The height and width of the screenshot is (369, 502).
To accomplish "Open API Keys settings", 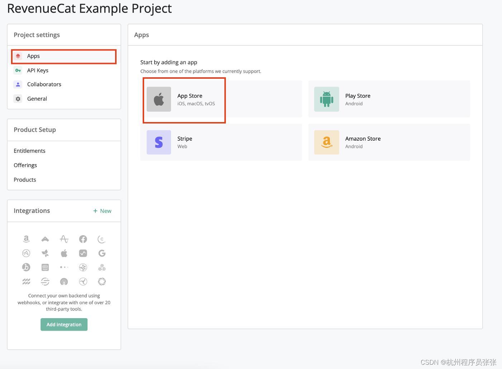I will pos(64,71).
